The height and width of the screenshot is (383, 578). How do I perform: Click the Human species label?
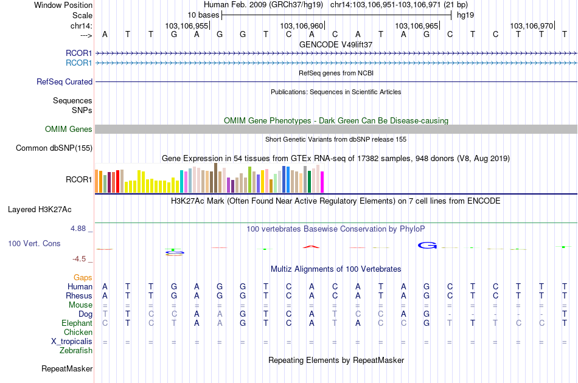(x=80, y=286)
